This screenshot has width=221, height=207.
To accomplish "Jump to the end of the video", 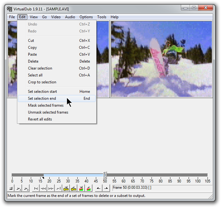I will [58, 188].
